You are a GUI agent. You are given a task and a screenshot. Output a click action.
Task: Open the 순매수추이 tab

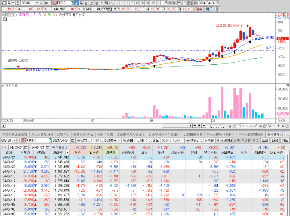[x=105, y=134]
